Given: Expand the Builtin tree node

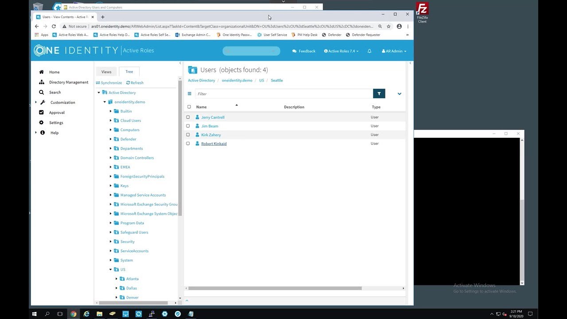Looking at the screenshot, I should point(111,111).
